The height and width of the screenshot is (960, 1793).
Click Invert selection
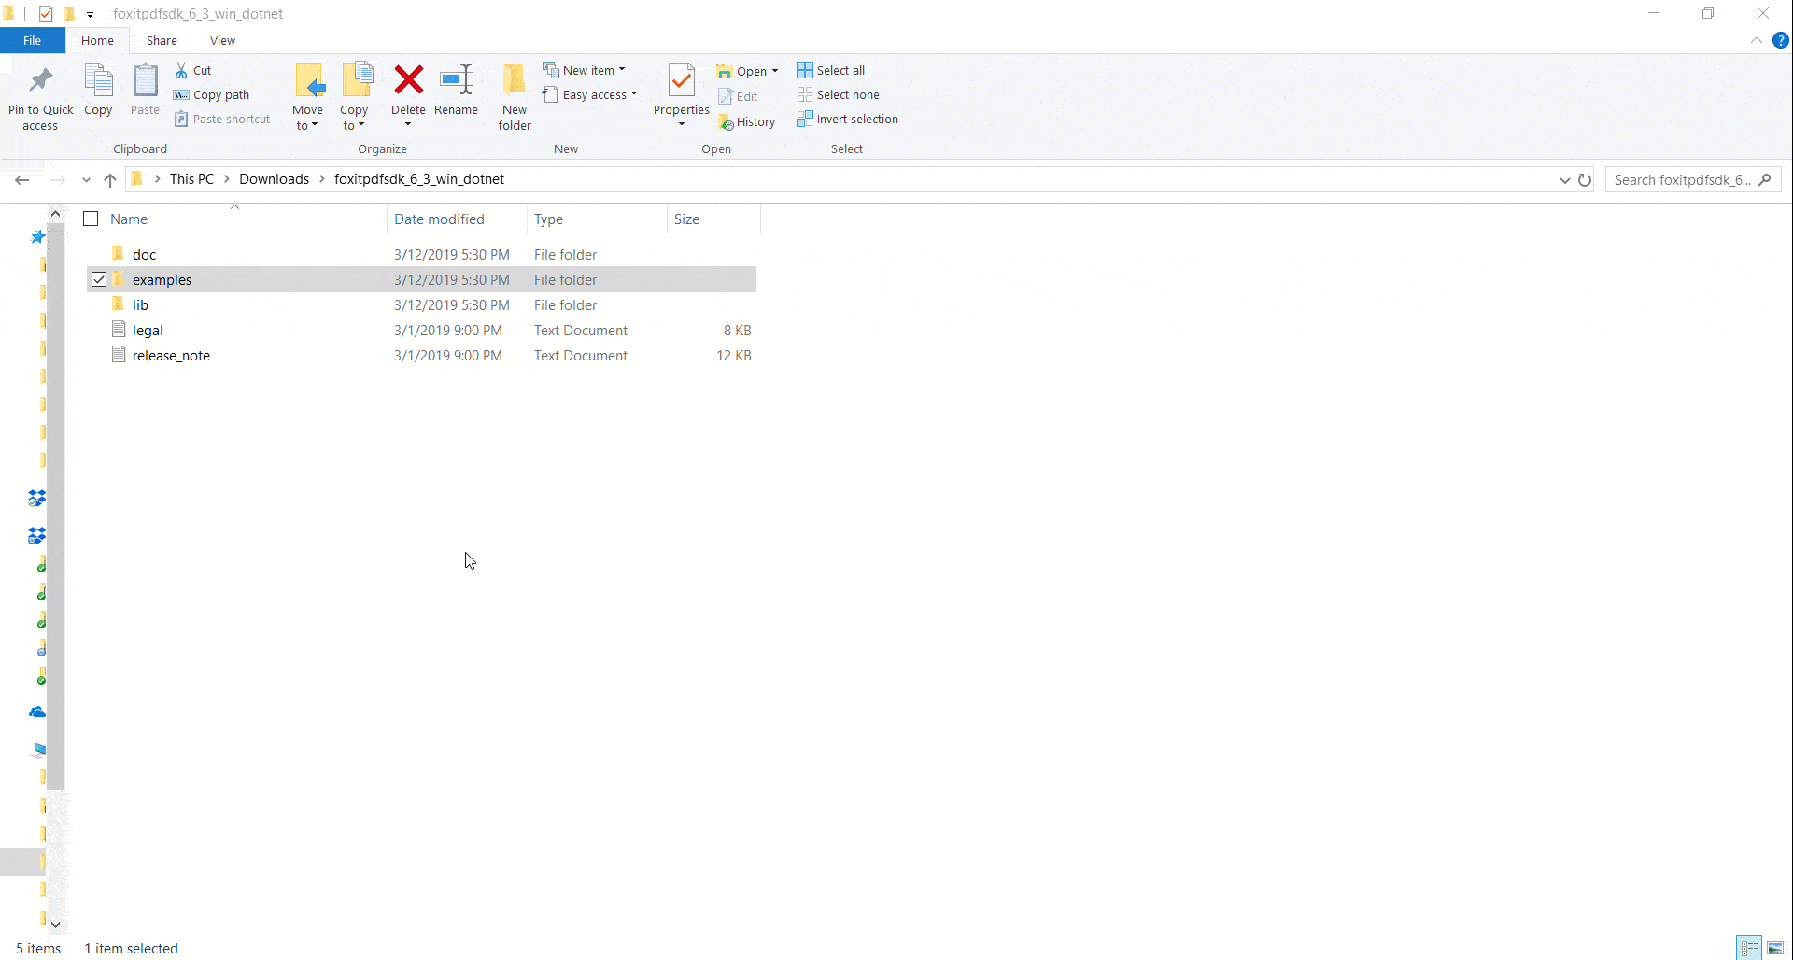(847, 119)
